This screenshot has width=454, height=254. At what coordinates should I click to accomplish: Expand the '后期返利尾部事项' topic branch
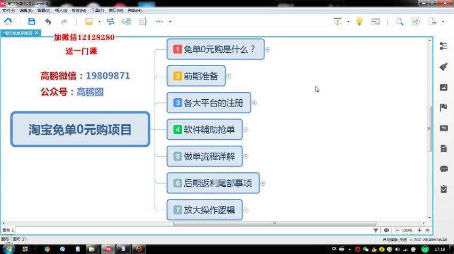pos(263,183)
